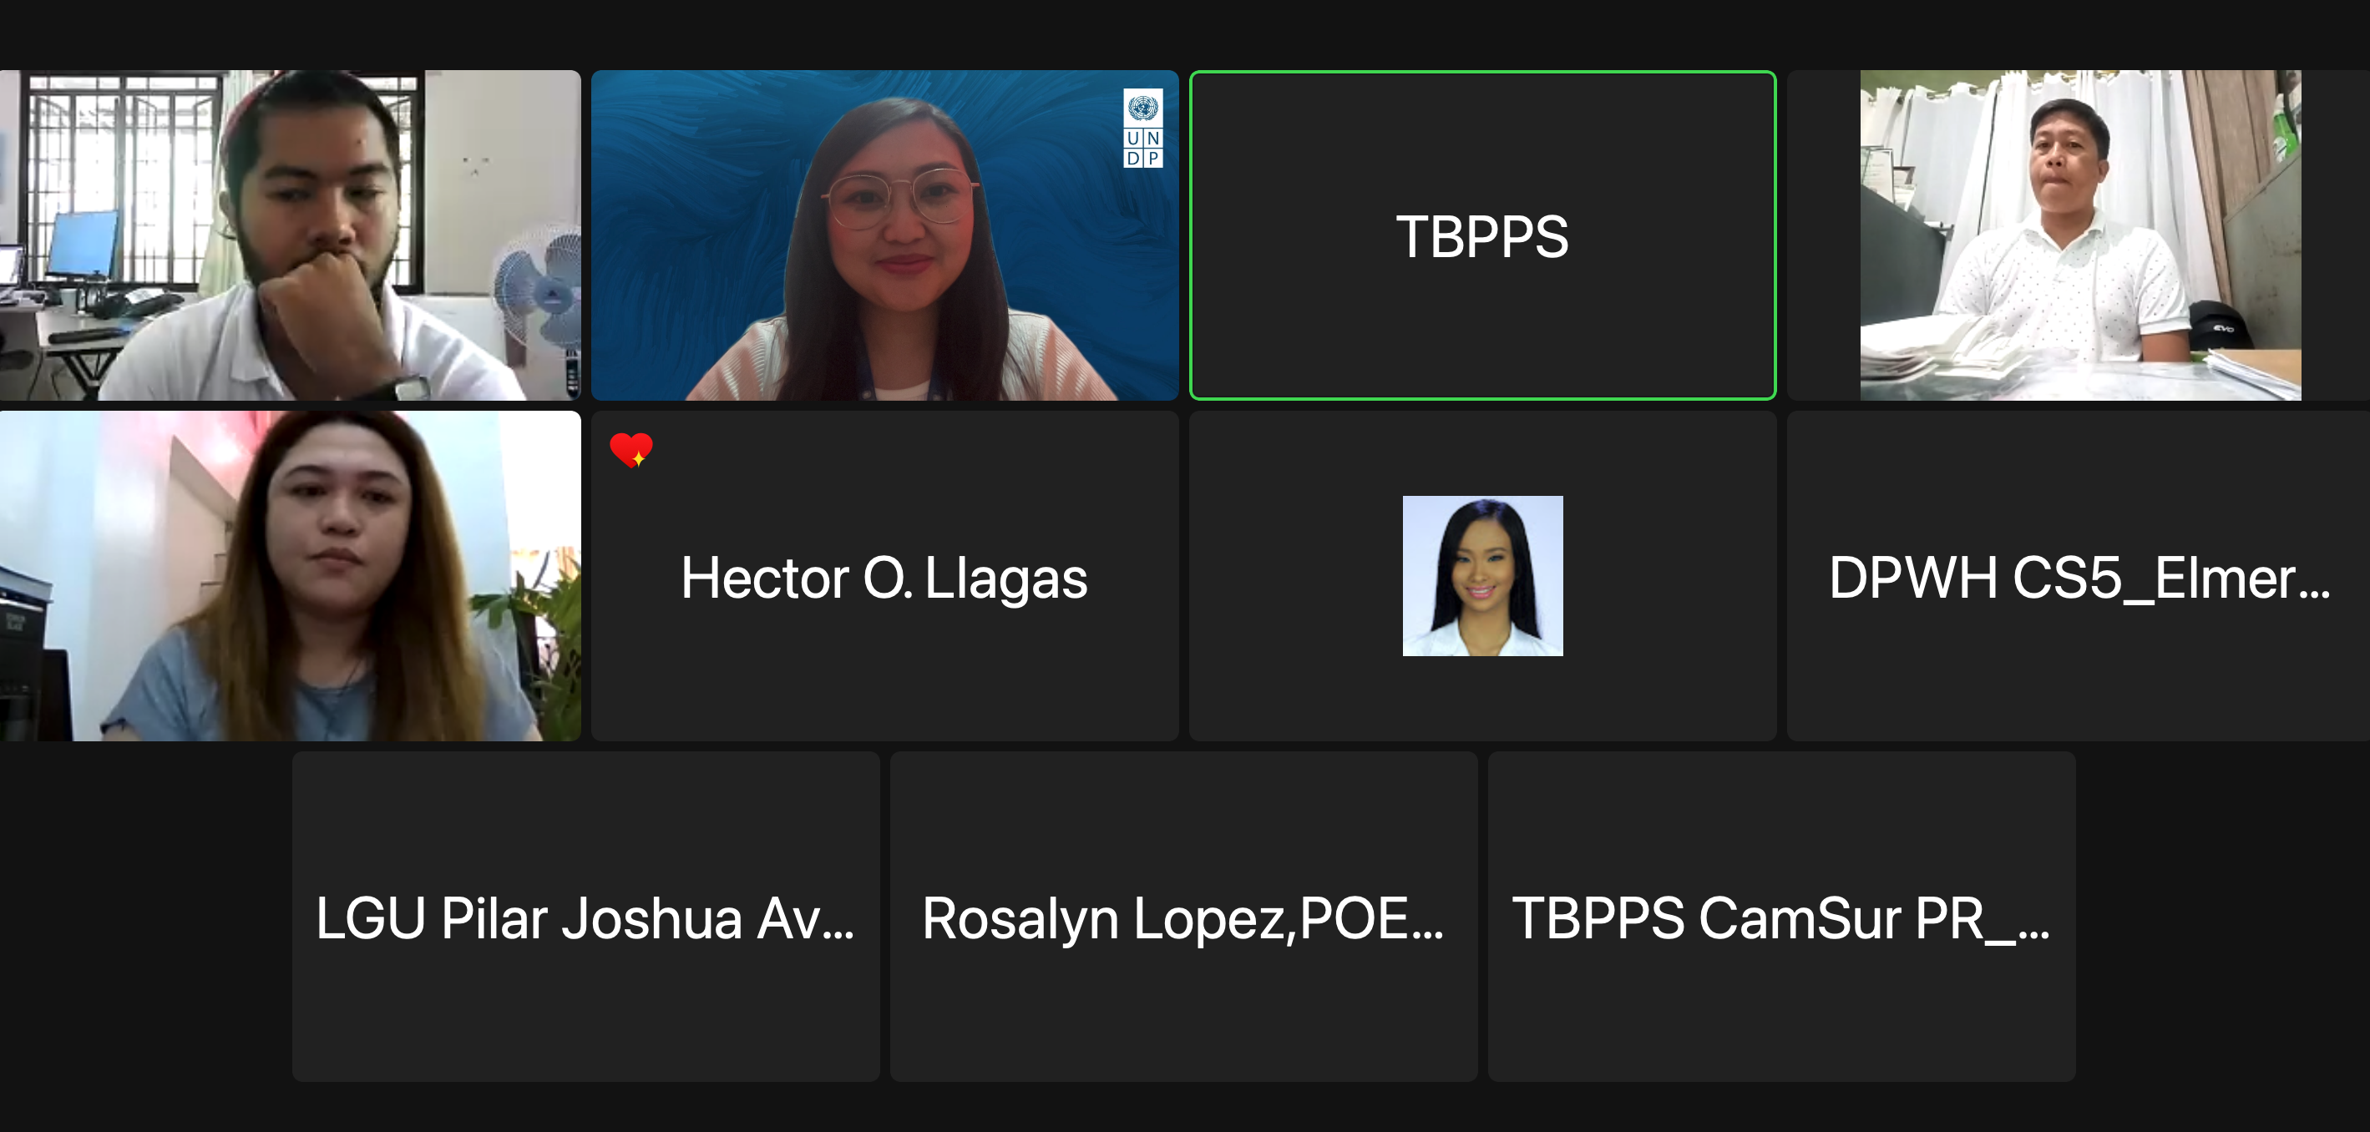
Task: Click the Hector O. Llagas name text
Action: [884, 578]
